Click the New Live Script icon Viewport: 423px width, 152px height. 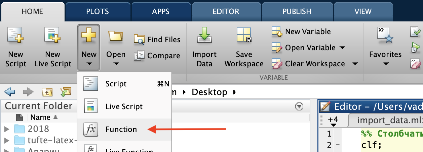pyautogui.click(x=52, y=35)
